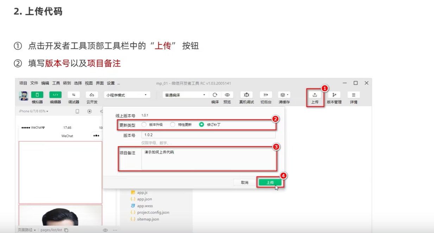Open the 界面 menu
434x233 pixels.
[100, 83]
